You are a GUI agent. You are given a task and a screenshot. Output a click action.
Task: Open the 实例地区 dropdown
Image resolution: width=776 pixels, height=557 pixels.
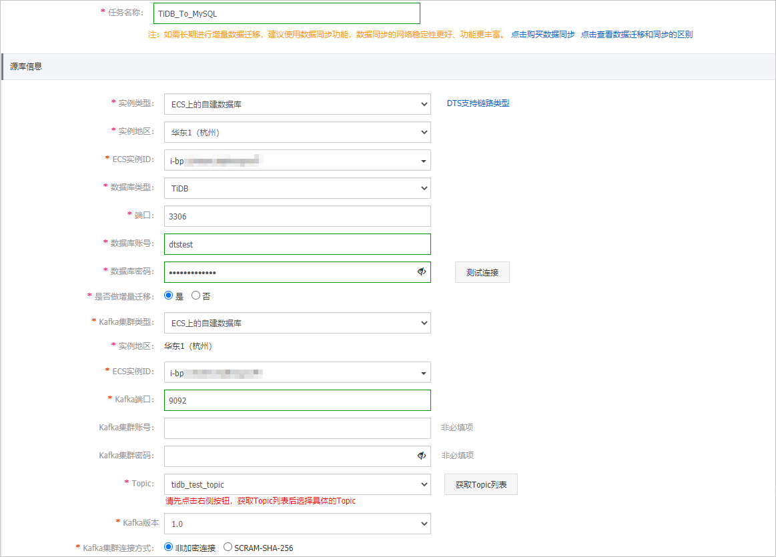423,132
